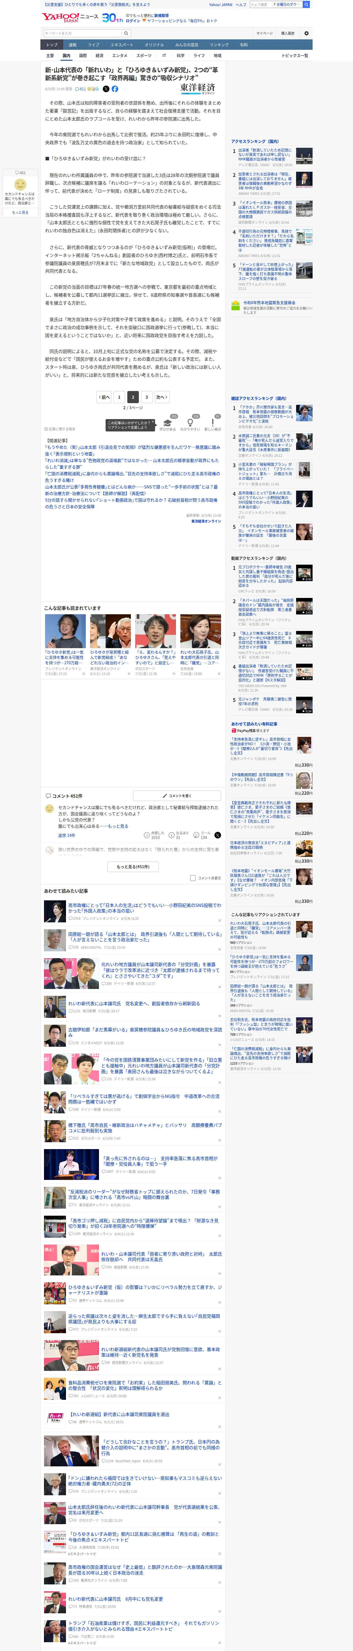353x1651 pixels.
Task: Select the 有料 tab
Action: pos(244,45)
